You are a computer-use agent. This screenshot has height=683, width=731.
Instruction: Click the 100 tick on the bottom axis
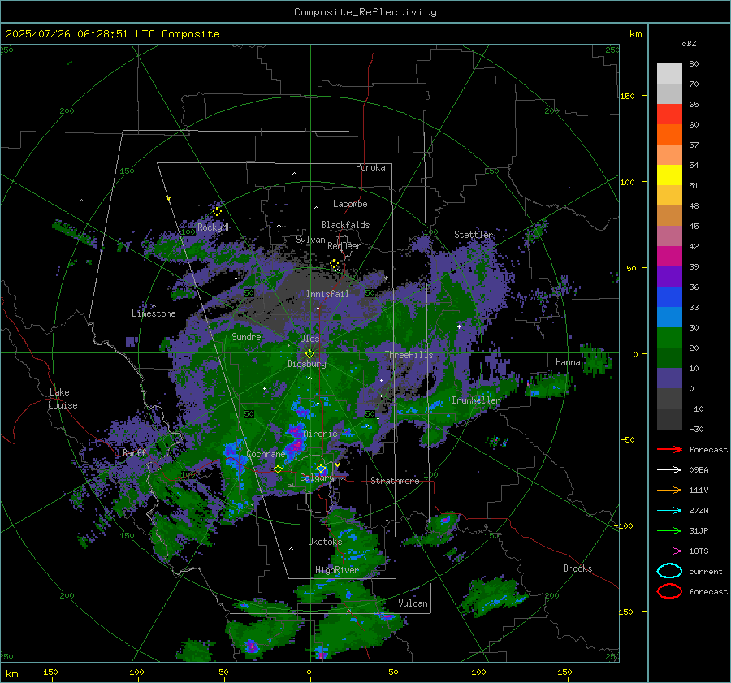478,672
